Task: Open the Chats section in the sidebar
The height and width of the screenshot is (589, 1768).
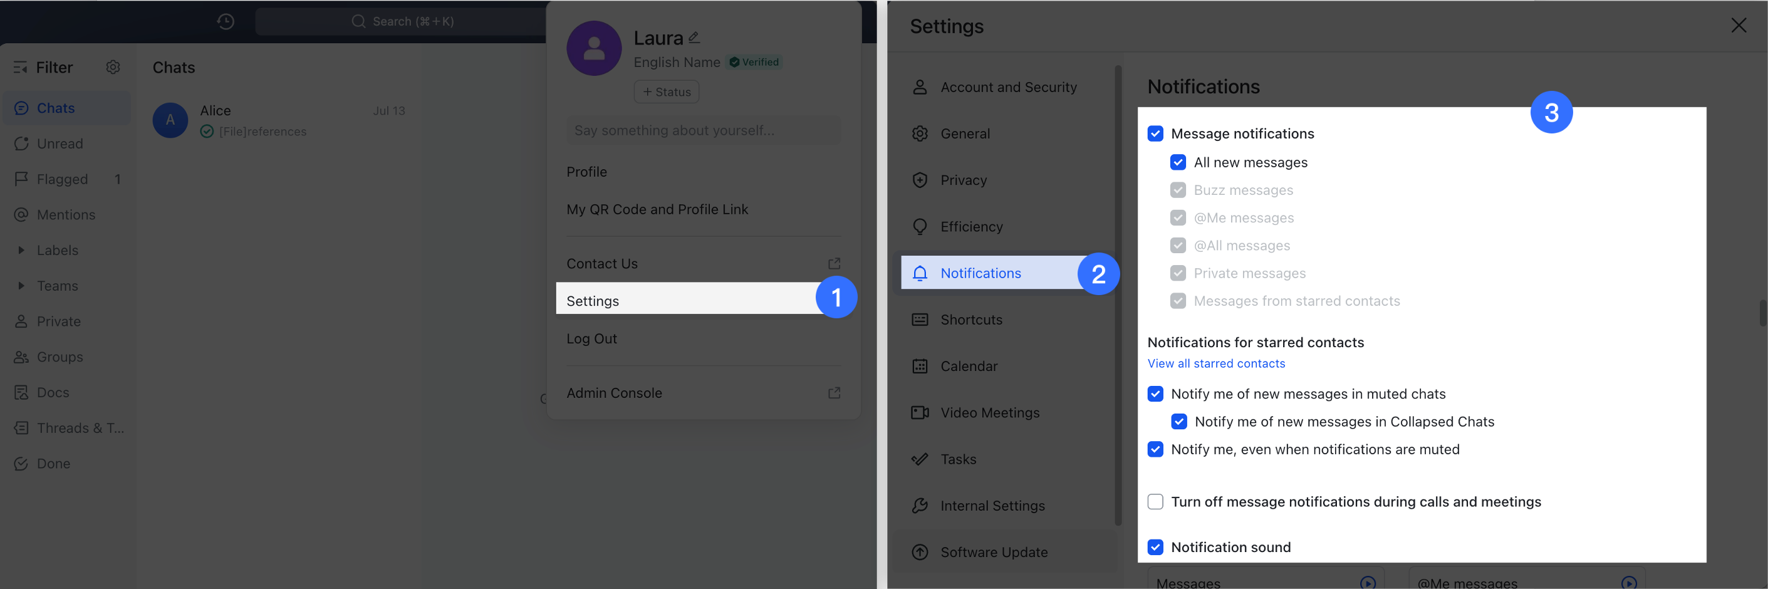Action: point(56,108)
